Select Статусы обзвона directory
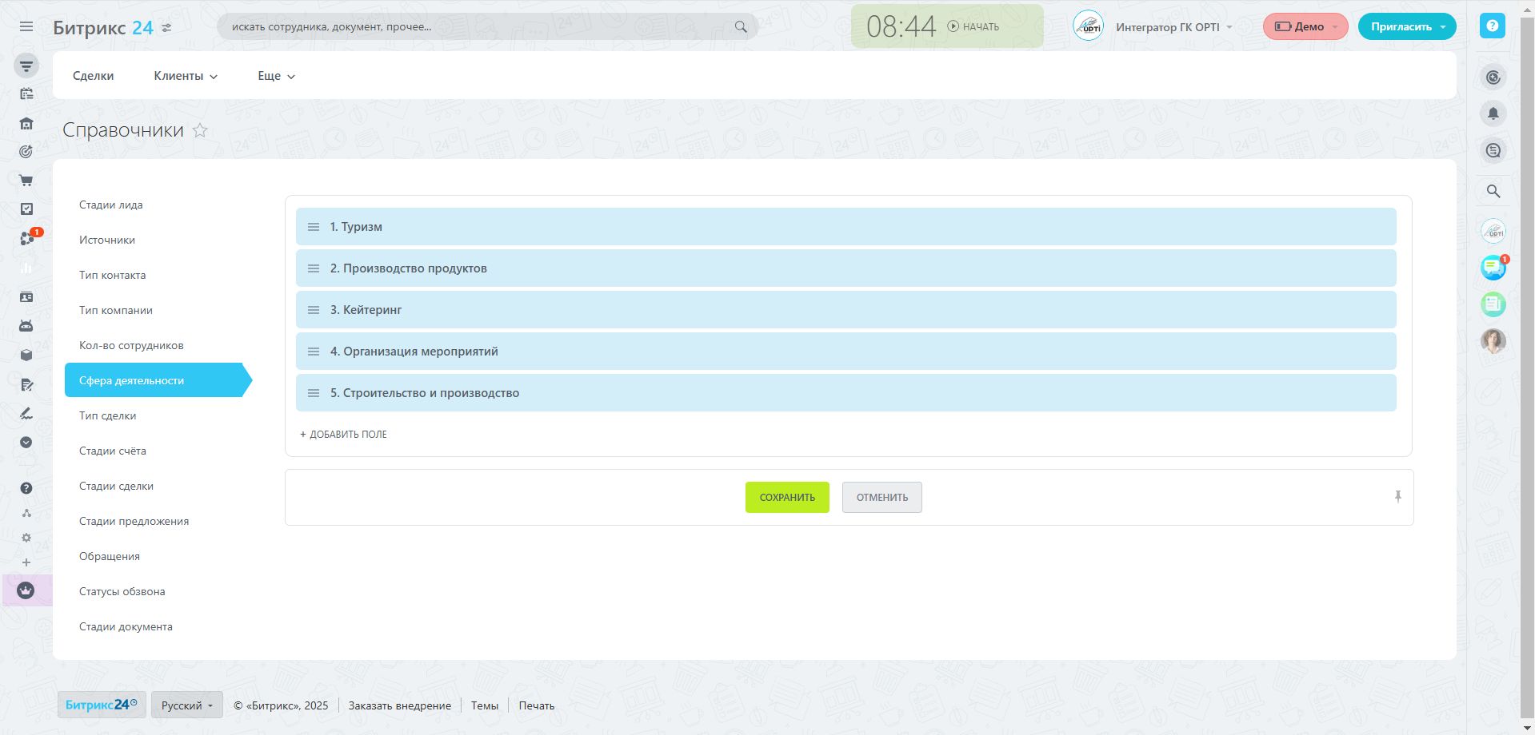Screen dimensions: 1535x735 coord(122,592)
